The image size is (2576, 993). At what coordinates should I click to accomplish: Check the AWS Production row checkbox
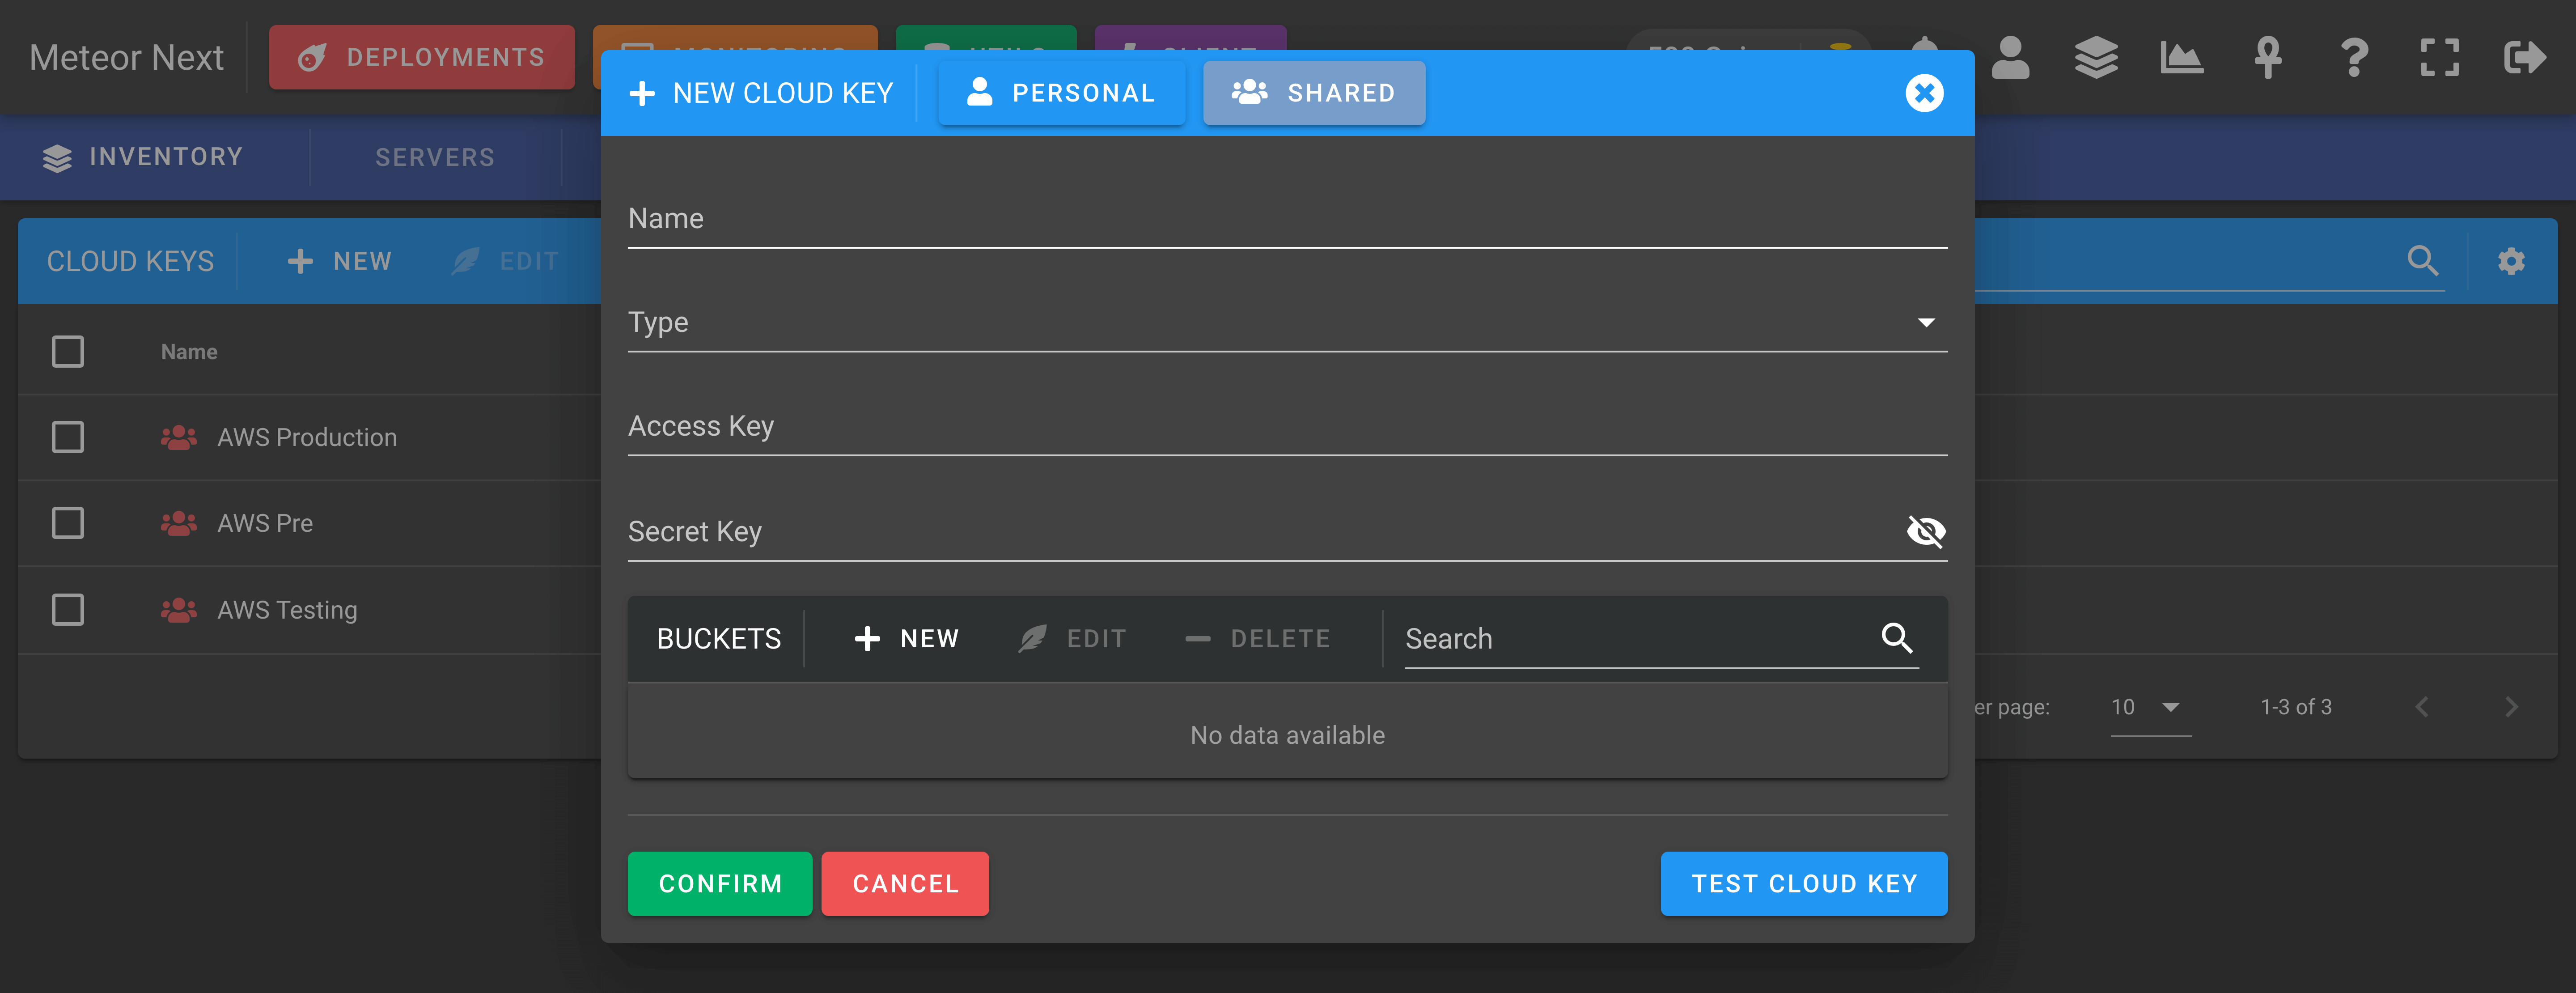click(68, 437)
